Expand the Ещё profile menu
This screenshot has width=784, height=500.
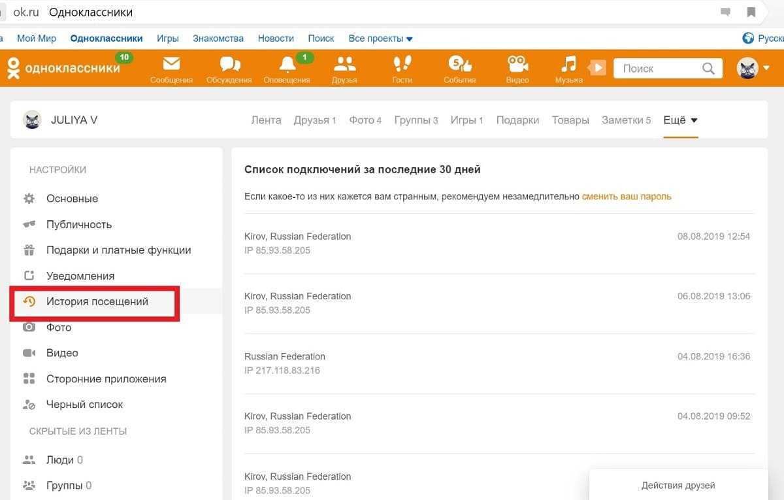tap(680, 120)
